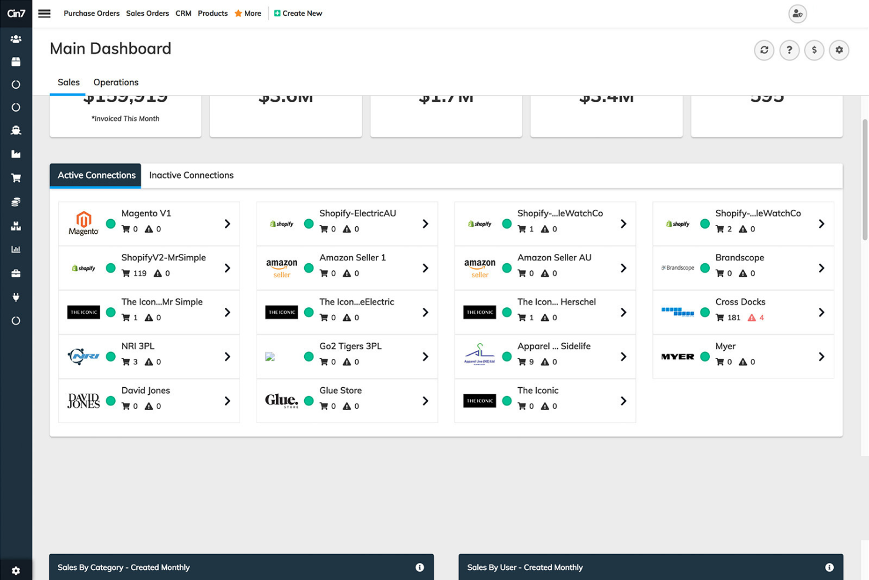Select the contacts icon in the sidebar

(x=16, y=39)
